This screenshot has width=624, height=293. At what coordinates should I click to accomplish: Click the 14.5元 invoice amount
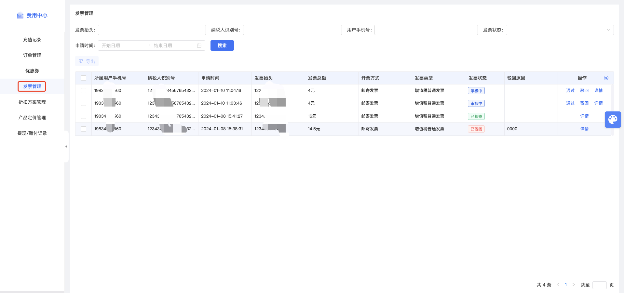314,129
